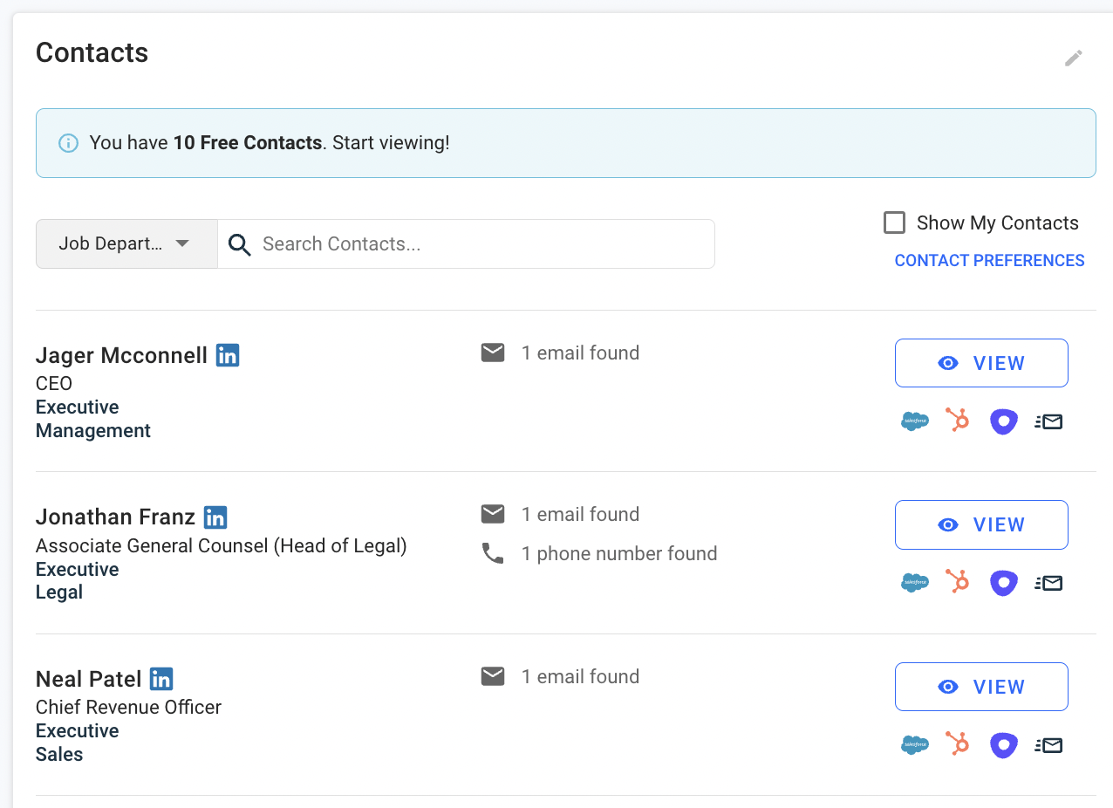The height and width of the screenshot is (808, 1113).
Task: Open Jager Mcconnell's LinkedIn profile icon
Action: coord(228,355)
